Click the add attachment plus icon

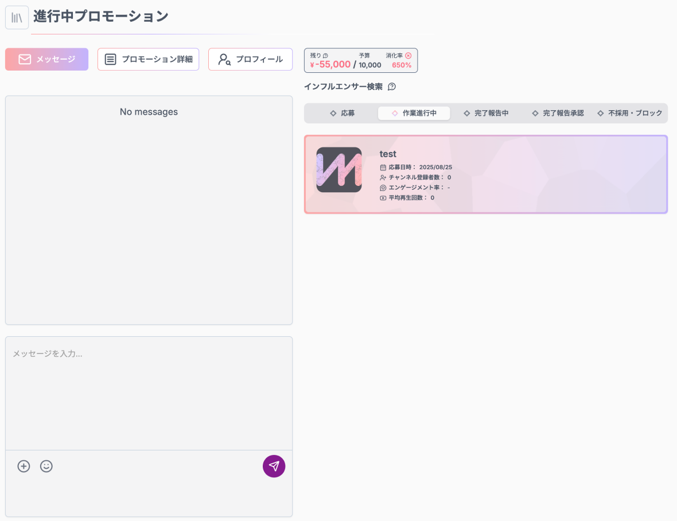pyautogui.click(x=24, y=466)
